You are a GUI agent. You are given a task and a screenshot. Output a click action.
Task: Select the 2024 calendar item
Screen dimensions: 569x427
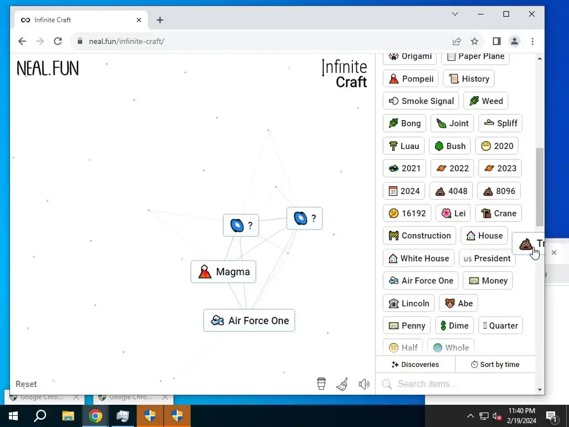point(404,191)
